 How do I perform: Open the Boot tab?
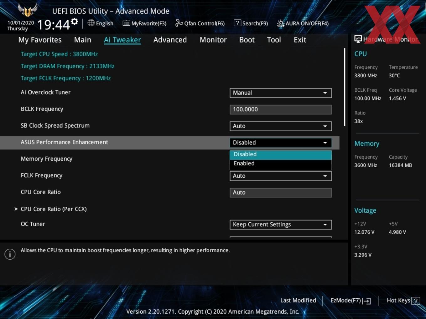click(247, 40)
